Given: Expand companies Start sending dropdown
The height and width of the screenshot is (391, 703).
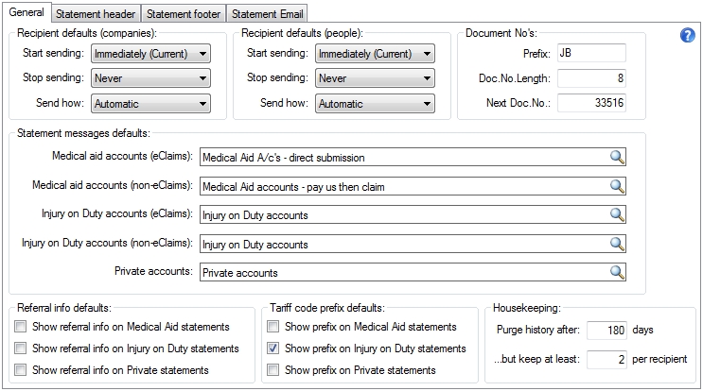Looking at the screenshot, I should 150,54.
